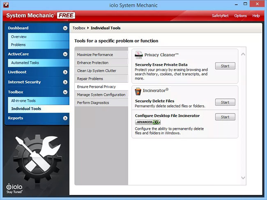Viewport: 267px width, 200px height.
Task: Expand the Reports section arrow
Action: 65,118
